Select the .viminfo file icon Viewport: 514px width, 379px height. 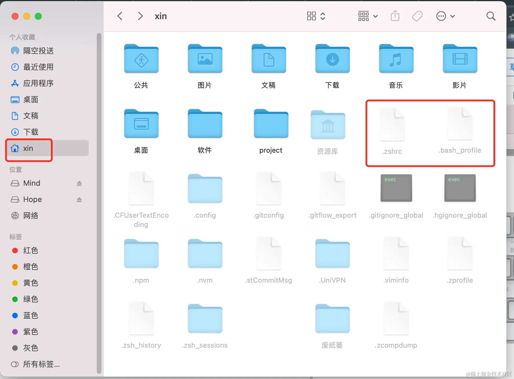click(396, 253)
